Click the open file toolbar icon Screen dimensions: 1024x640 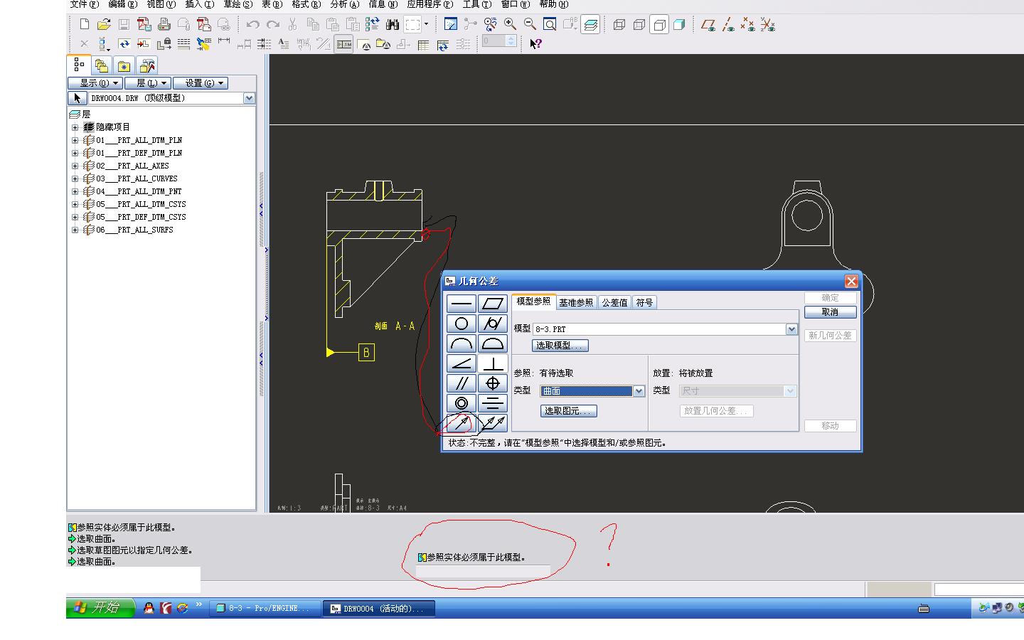click(104, 24)
